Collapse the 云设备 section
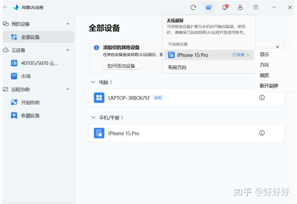This screenshot has height=204, width=297. pyautogui.click(x=68, y=50)
